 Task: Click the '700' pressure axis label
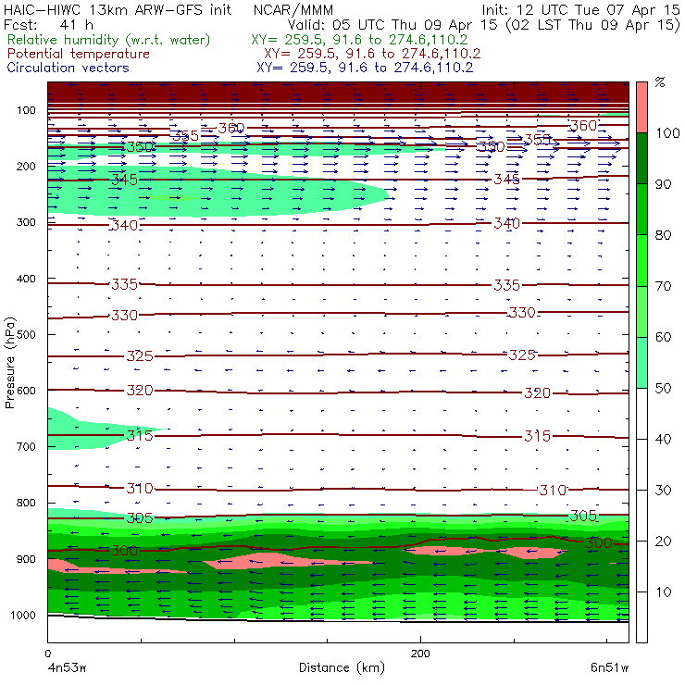pyautogui.click(x=26, y=446)
